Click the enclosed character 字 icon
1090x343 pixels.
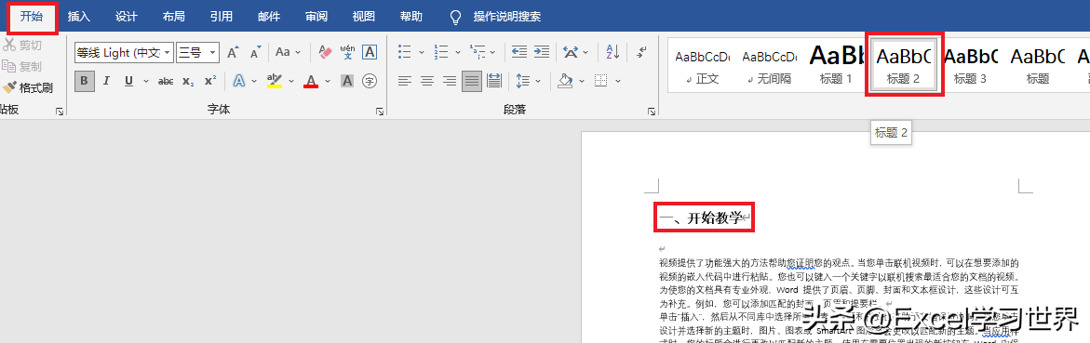tap(370, 81)
